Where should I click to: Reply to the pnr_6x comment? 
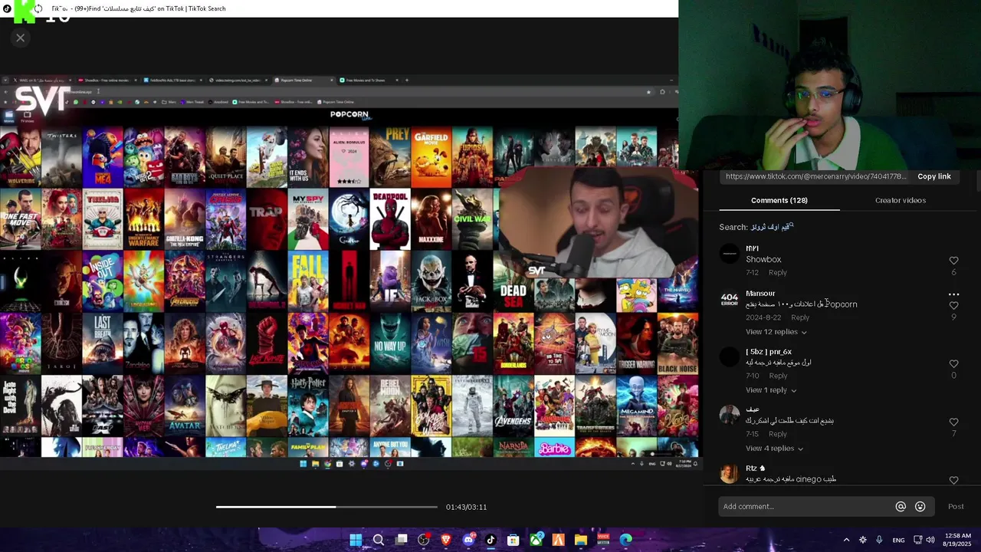tap(778, 376)
